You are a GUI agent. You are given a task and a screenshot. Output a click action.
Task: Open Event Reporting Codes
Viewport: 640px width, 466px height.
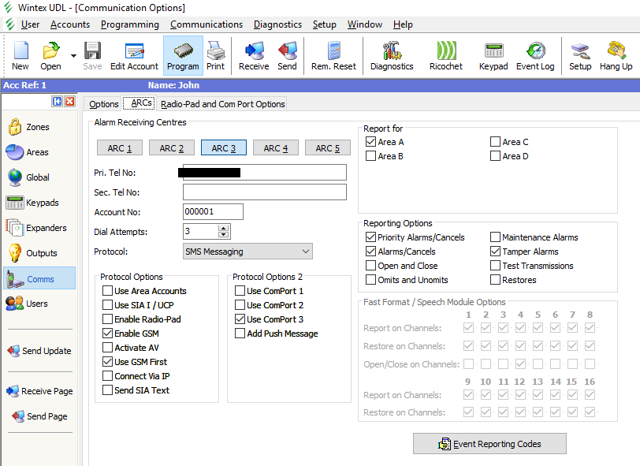(x=489, y=444)
